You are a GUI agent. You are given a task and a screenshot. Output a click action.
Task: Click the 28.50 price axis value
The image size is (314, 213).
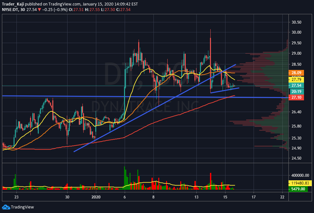pyautogui.click(x=296, y=64)
